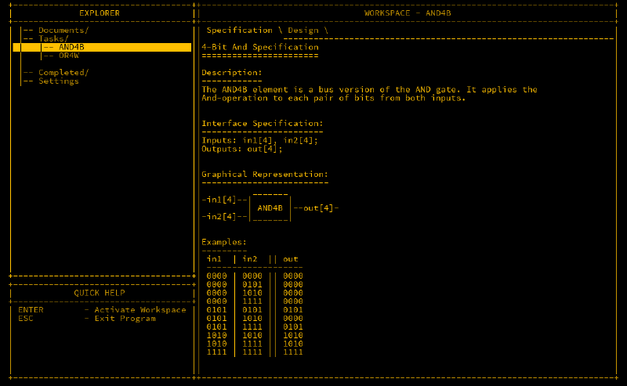Click the Examples: heading

[224, 242]
